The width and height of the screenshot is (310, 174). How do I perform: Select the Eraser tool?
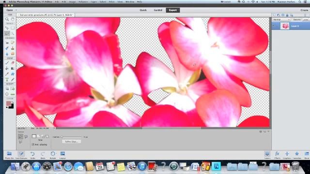click(x=13, y=63)
